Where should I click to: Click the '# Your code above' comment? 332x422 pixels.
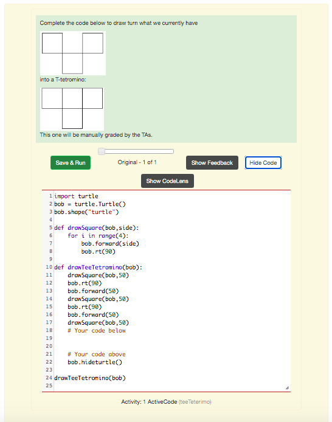97,354
